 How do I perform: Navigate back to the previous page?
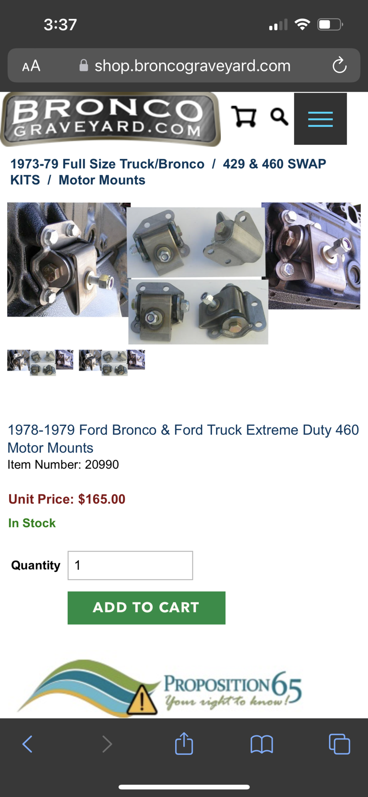[27, 744]
